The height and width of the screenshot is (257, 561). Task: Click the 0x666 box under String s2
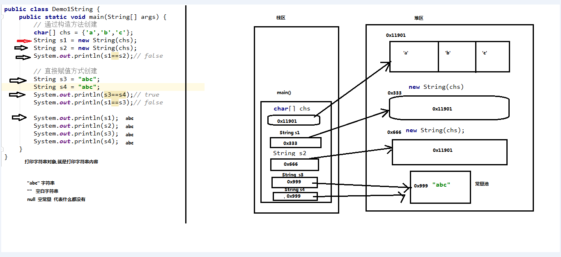click(x=294, y=165)
